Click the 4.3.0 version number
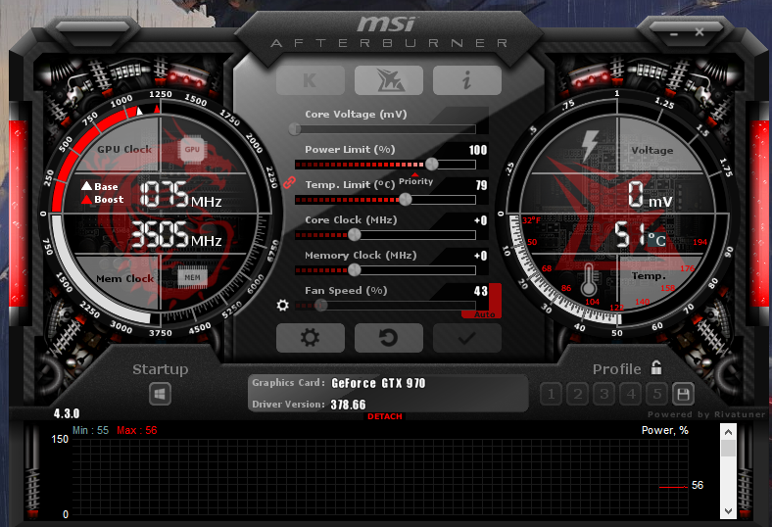 pyautogui.click(x=67, y=413)
